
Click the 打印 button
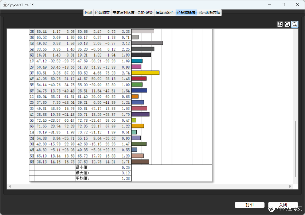click(x=249, y=205)
